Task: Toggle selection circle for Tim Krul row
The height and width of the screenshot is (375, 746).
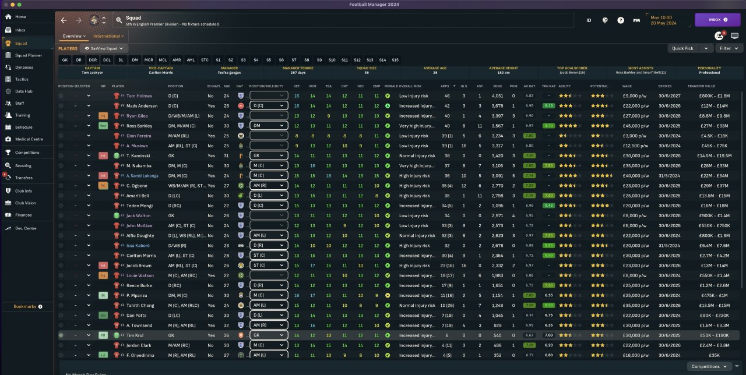Action: [61, 335]
